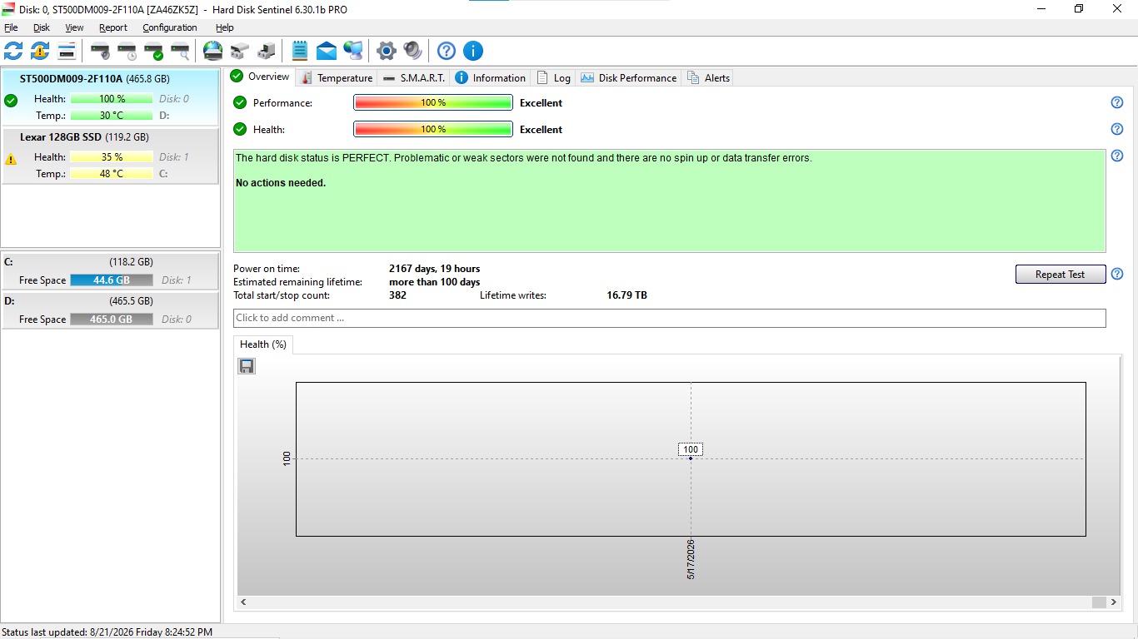Image resolution: width=1138 pixels, height=639 pixels.
Task: Select the D: partition row in the list
Action: (x=110, y=310)
